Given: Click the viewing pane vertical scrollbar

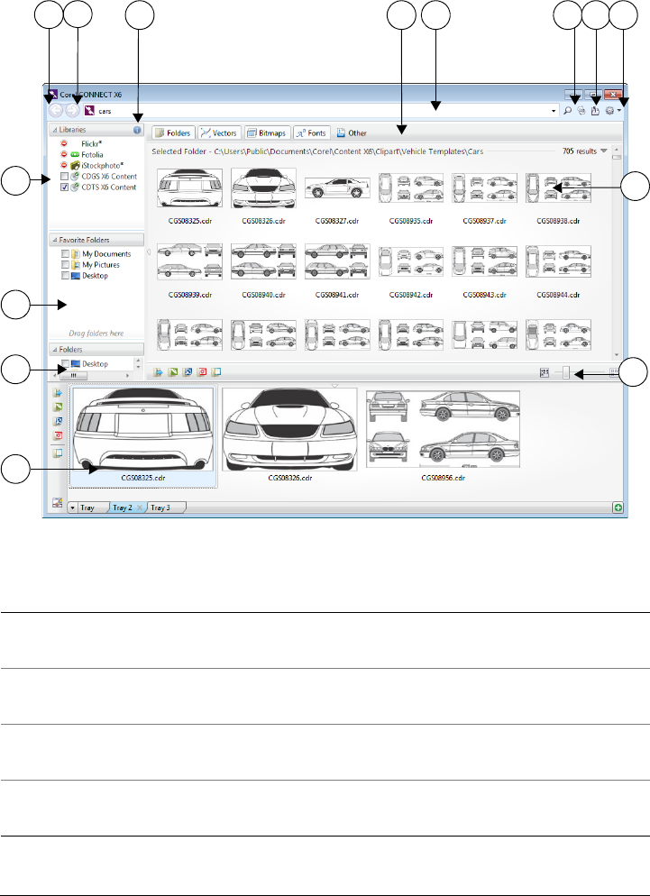Looking at the screenshot, I should coord(617,253).
